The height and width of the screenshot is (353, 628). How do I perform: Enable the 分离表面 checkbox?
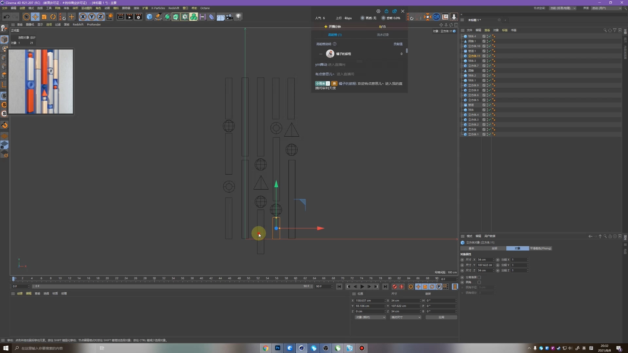[479, 277]
